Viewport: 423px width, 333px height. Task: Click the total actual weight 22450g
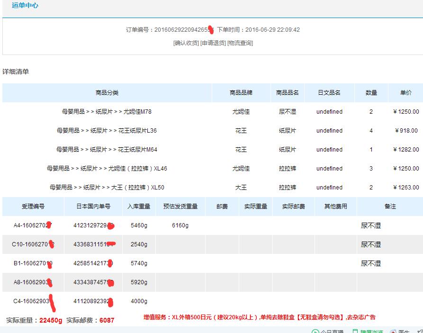[x=51, y=320]
